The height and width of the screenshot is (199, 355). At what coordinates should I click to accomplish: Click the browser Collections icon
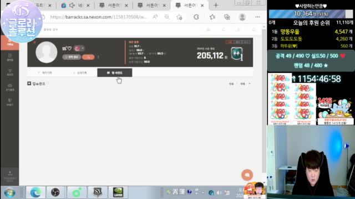tap(227, 17)
